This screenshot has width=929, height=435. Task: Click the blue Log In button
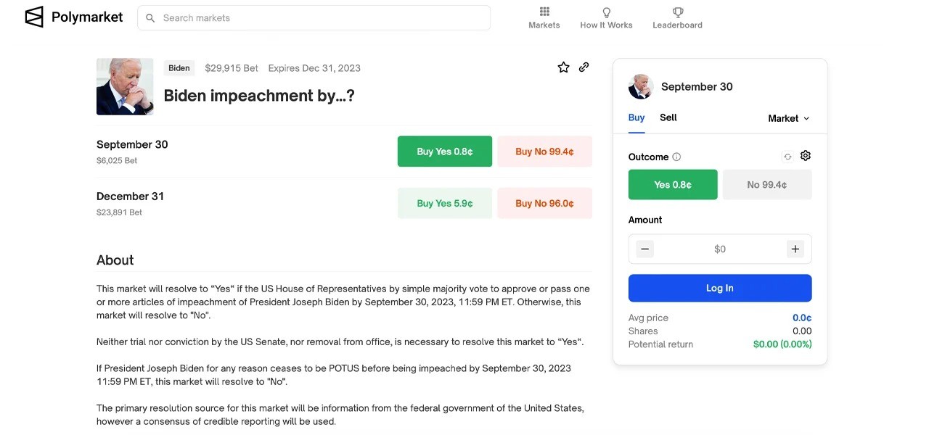(x=720, y=288)
